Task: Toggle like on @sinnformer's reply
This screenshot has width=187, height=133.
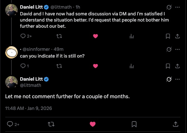Action: (x=95, y=66)
